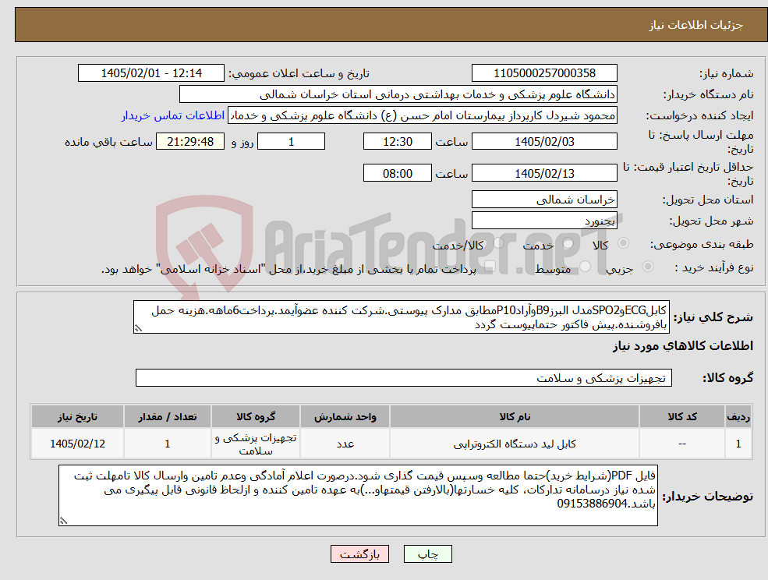Click the تعداد / مقدار column header

[x=168, y=417]
